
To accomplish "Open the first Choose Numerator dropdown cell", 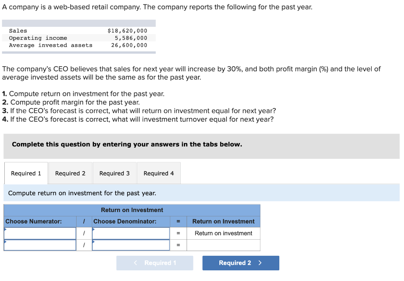I will [x=39, y=233].
